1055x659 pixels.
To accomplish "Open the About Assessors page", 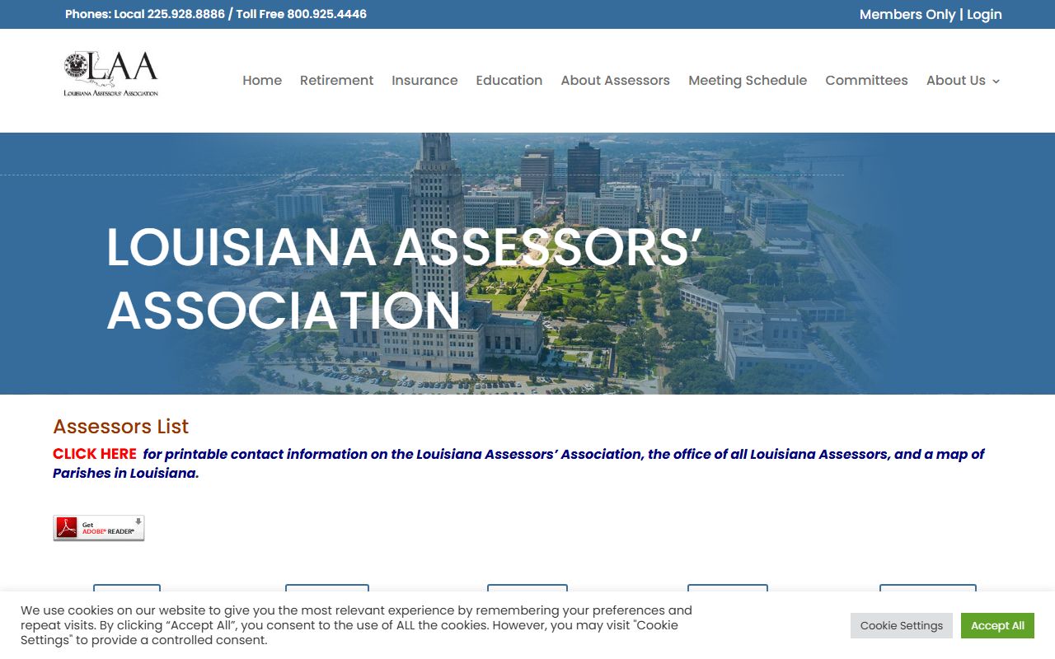I will (x=615, y=80).
